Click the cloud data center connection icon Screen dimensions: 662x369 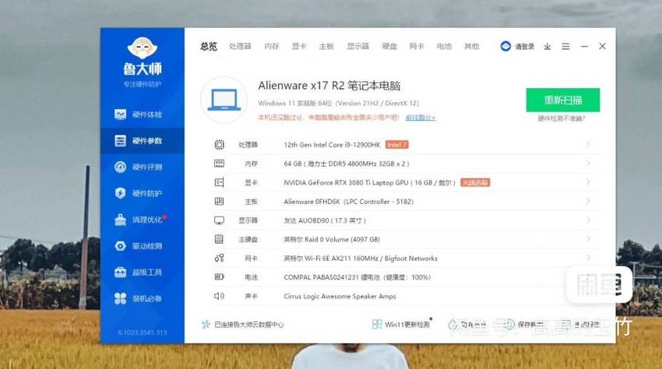coord(206,325)
